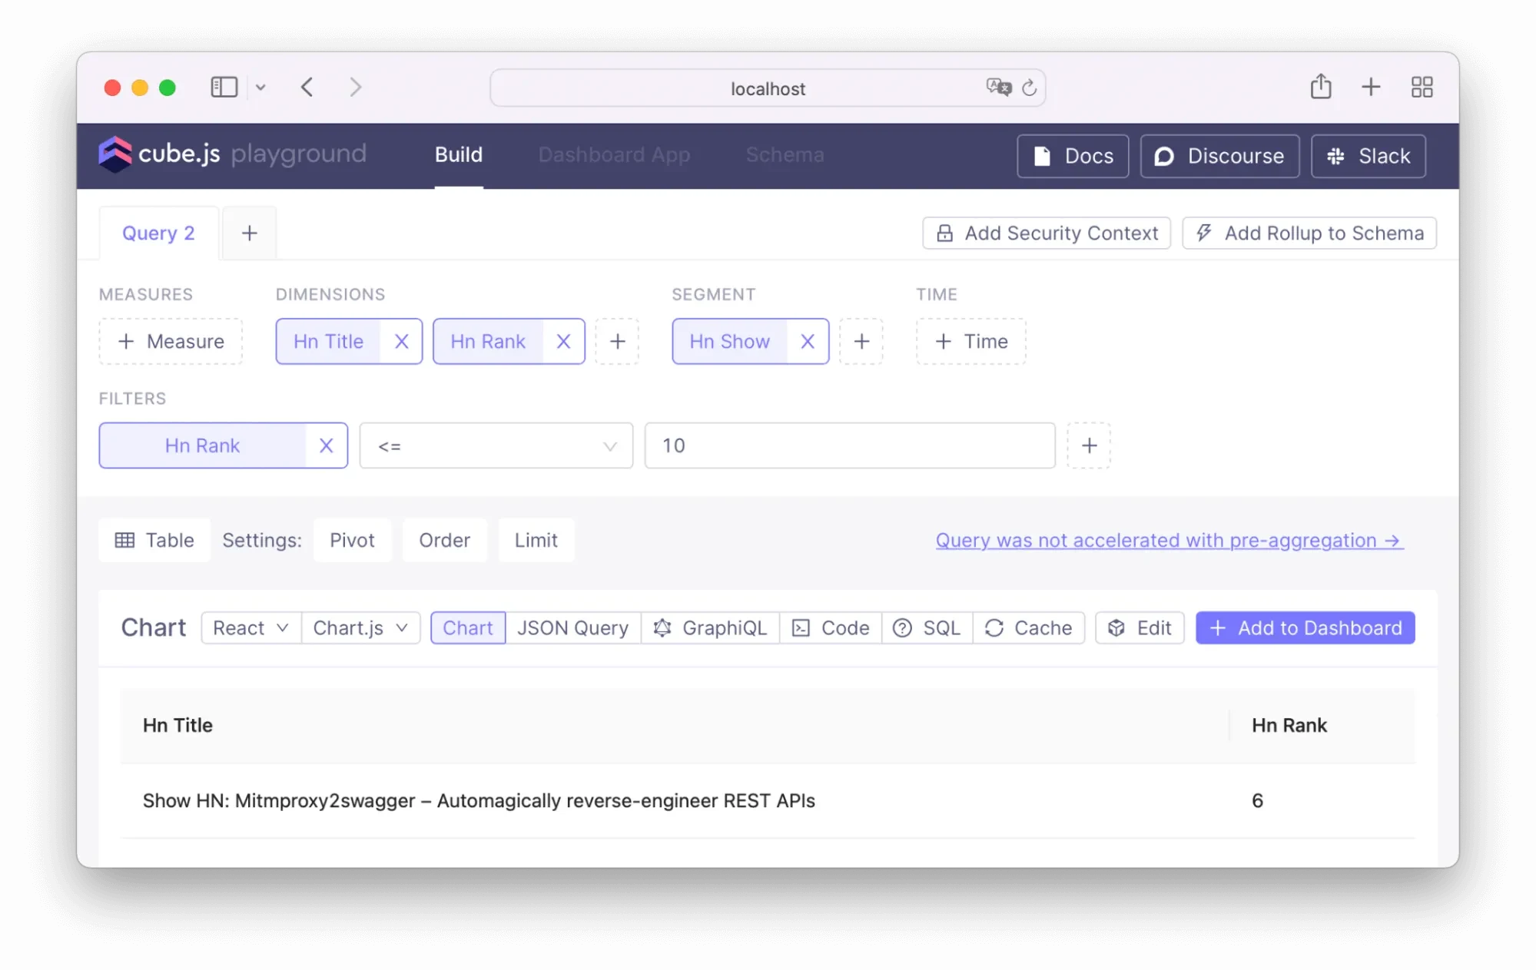Open the Schema tab
The width and height of the screenshot is (1536, 970).
785,155
